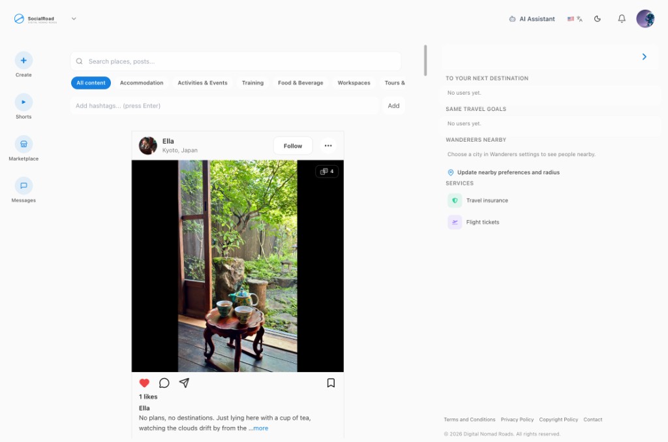Click the feed vertical scrollbar
This screenshot has width=668, height=442.
425,61
